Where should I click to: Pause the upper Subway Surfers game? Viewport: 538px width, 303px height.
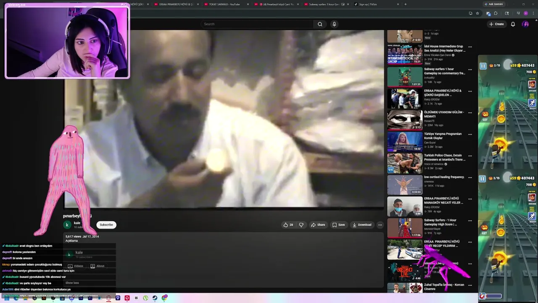pos(483,66)
